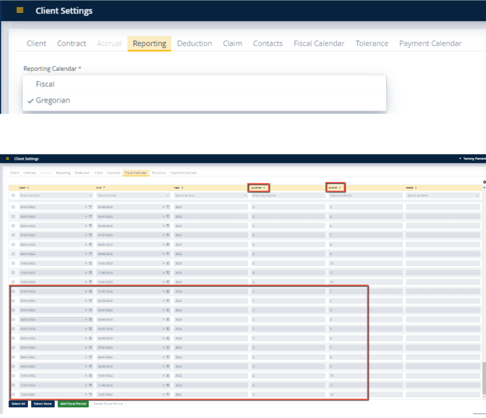
Task: Open calendar picker for start date 07/01/2024
Action: click(x=90, y=348)
